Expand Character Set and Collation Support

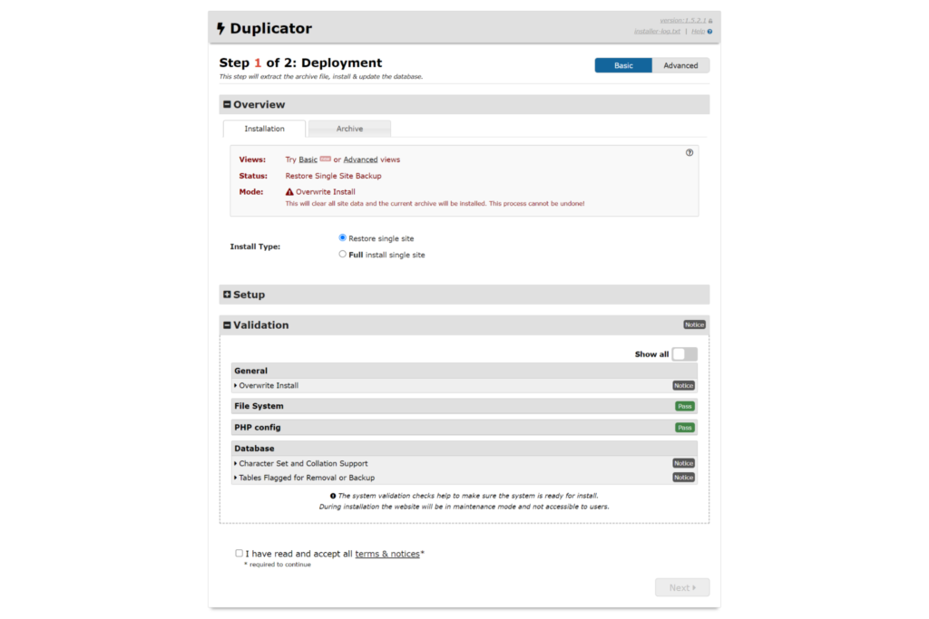tap(303, 464)
